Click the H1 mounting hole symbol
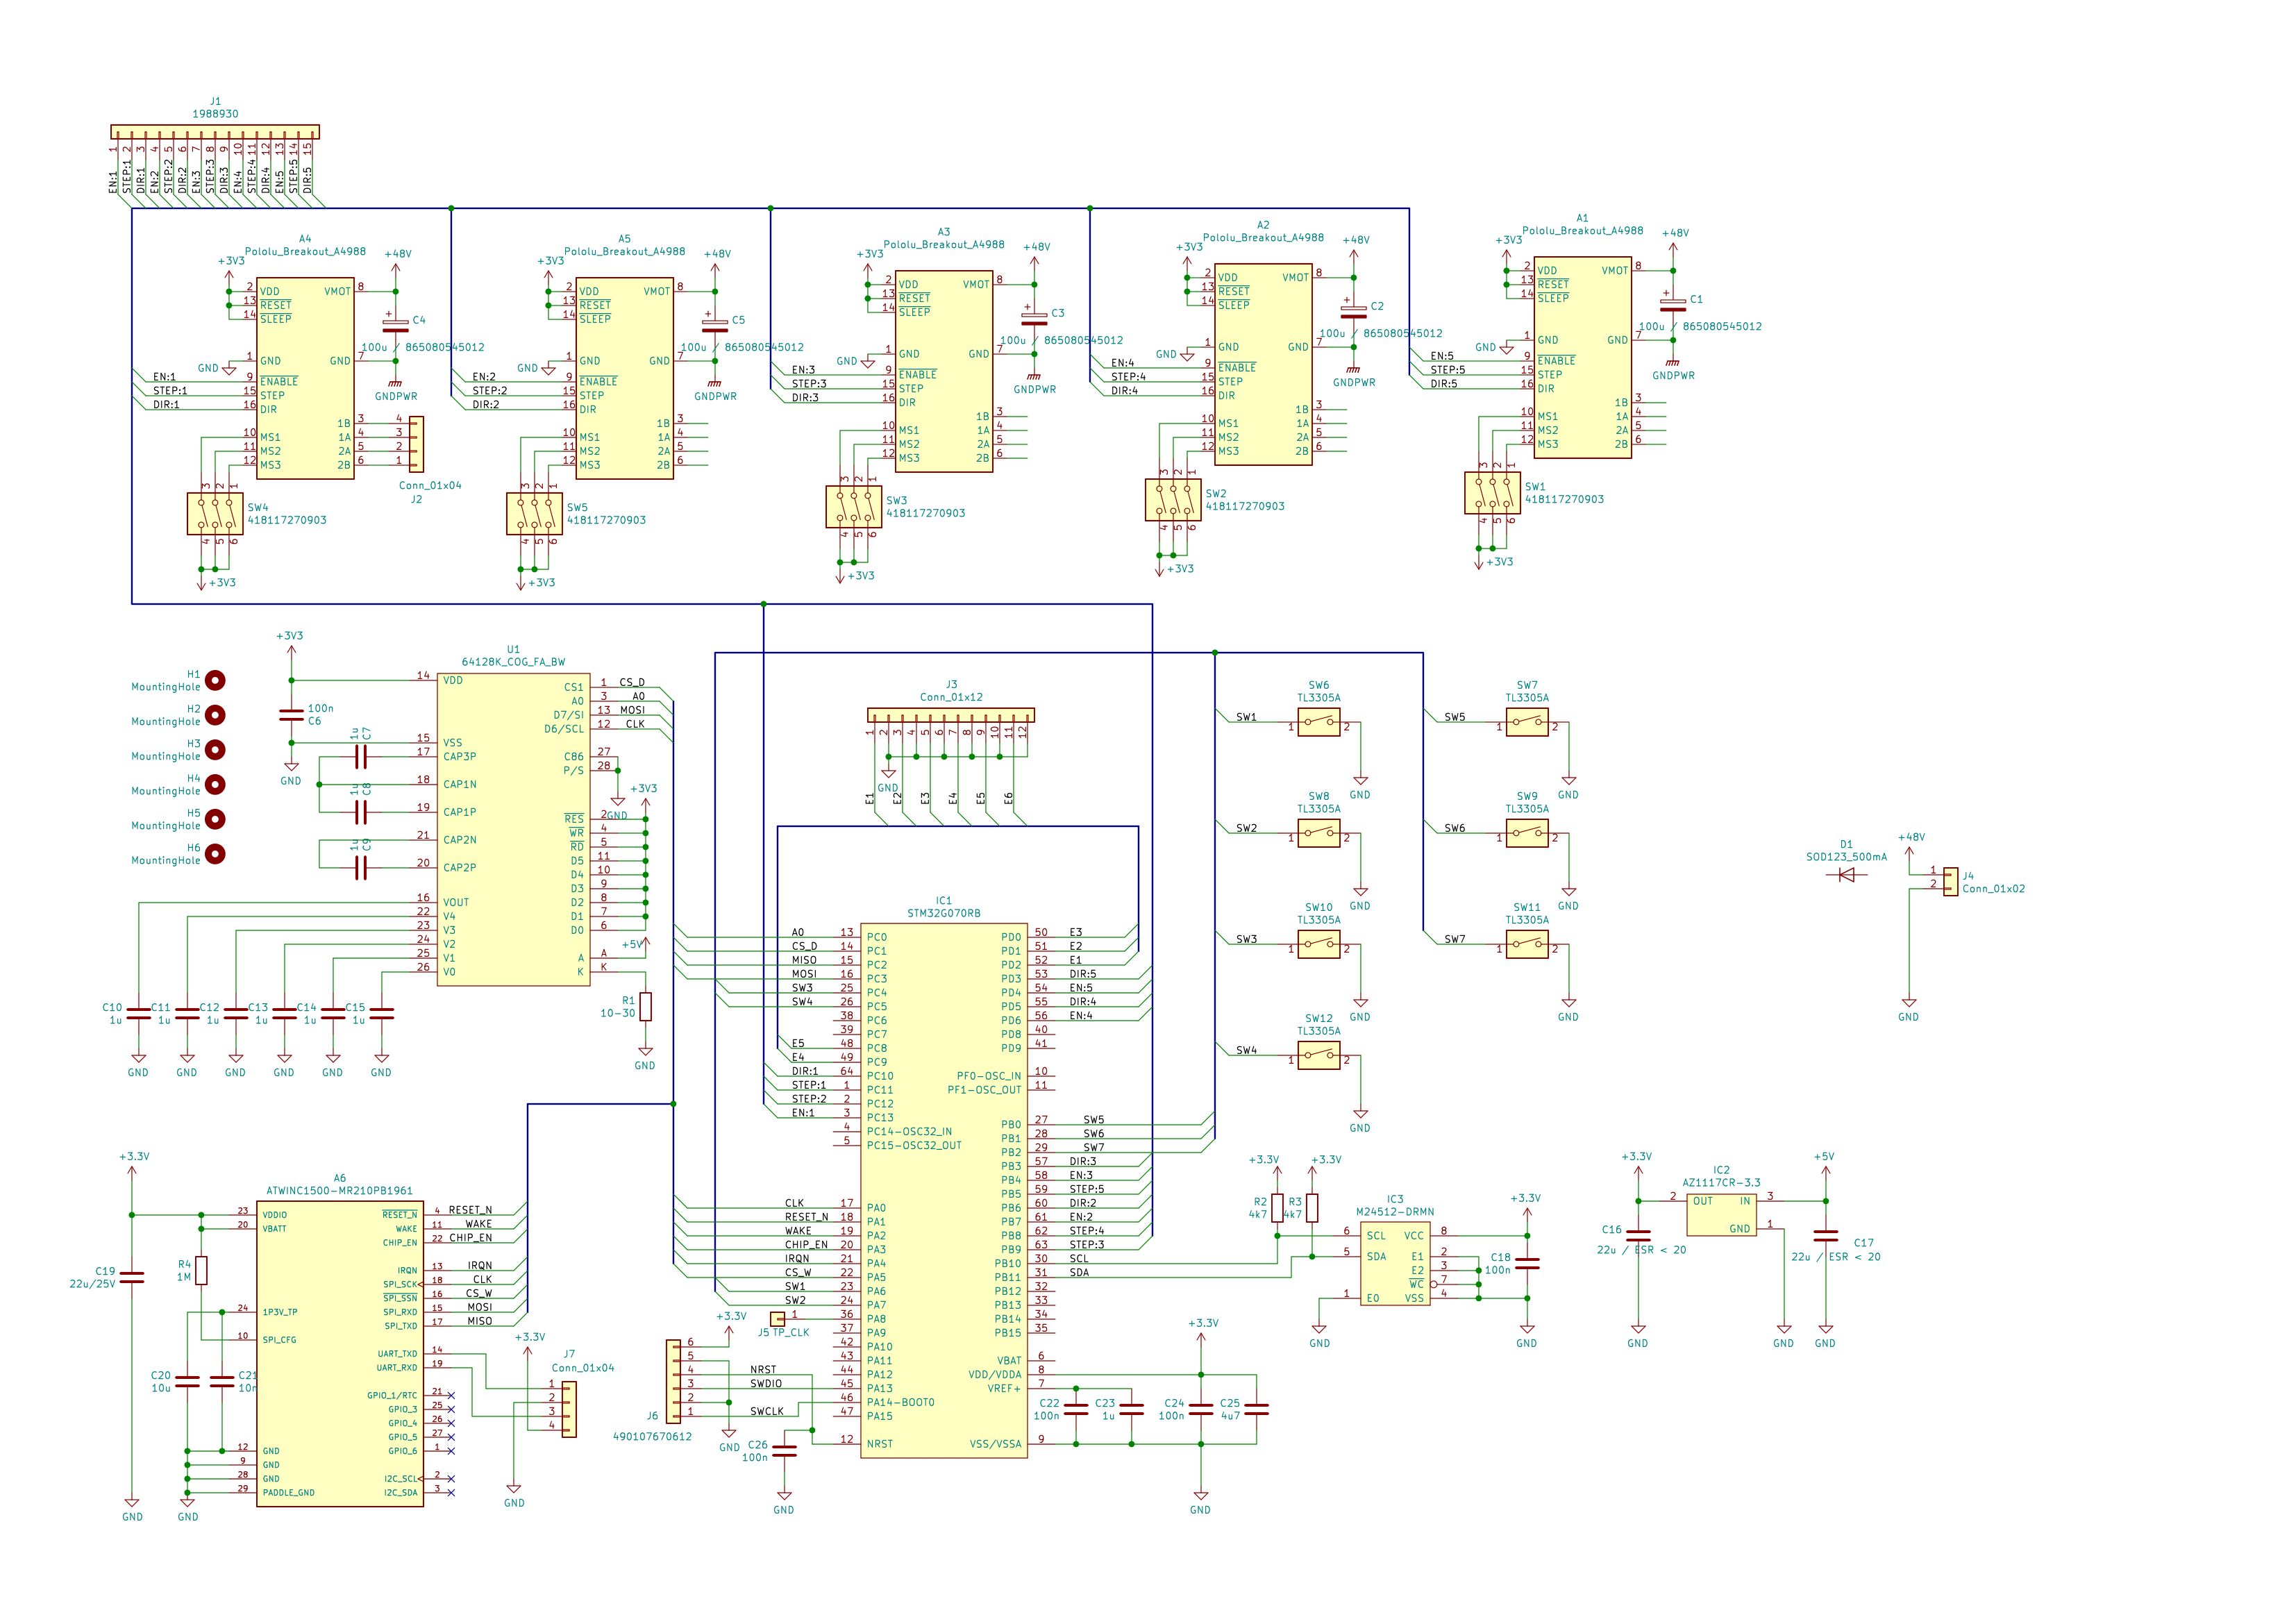Viewport: 2296px width, 1624px height. [215, 680]
